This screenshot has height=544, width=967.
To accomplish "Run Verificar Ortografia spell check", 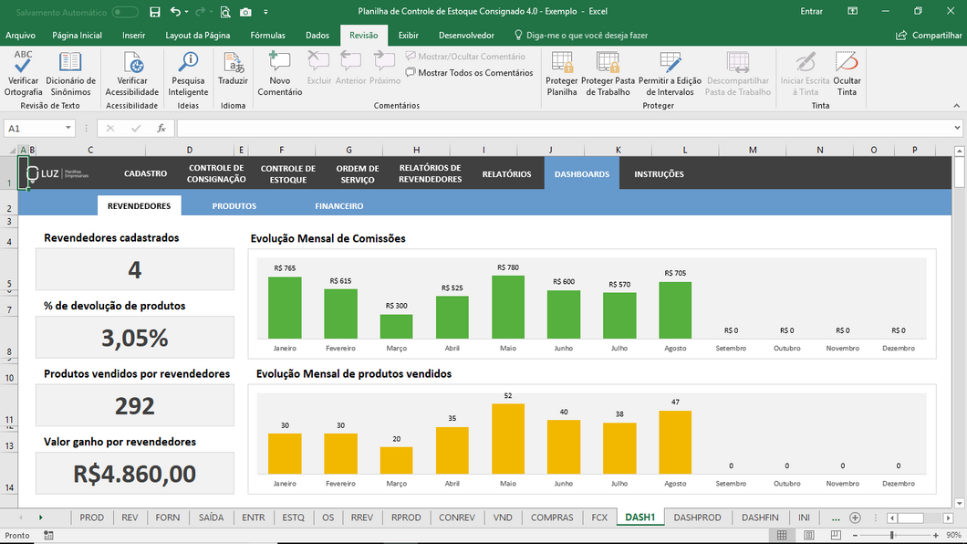I will point(23,73).
